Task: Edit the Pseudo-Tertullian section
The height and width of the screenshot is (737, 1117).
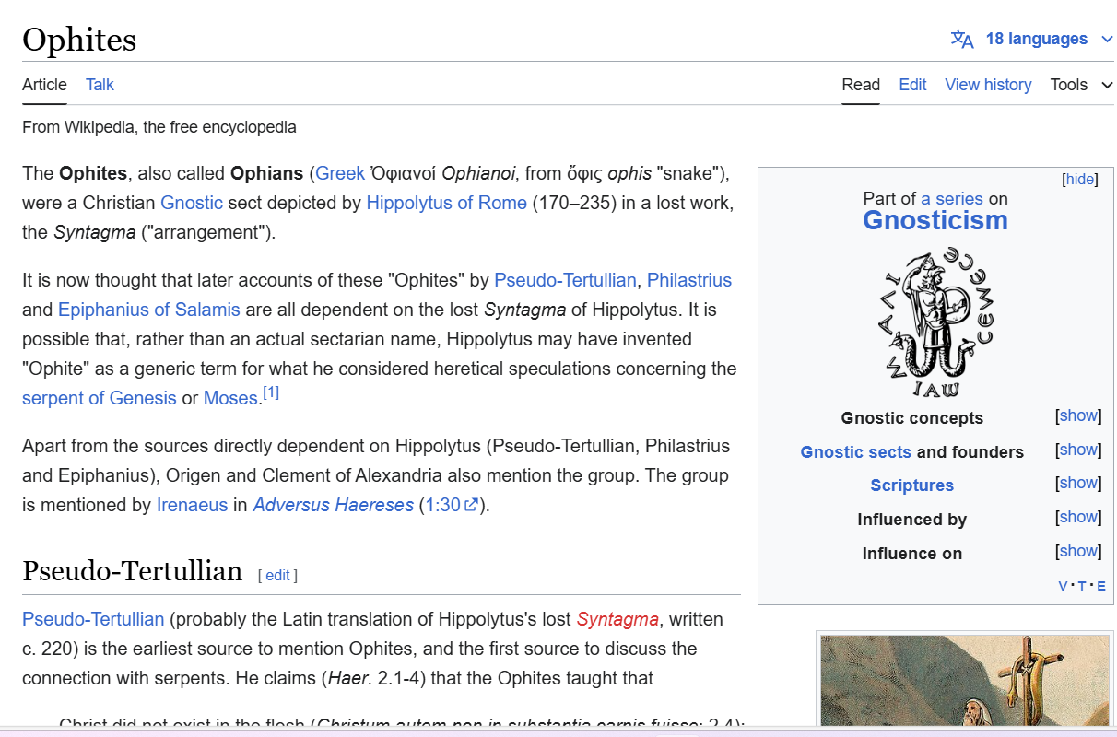Action: coord(277,575)
